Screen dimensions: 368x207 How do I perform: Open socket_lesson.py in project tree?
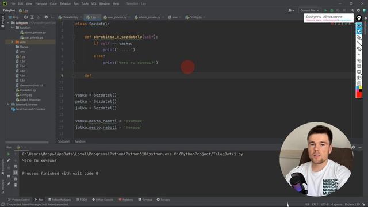(x=28, y=99)
